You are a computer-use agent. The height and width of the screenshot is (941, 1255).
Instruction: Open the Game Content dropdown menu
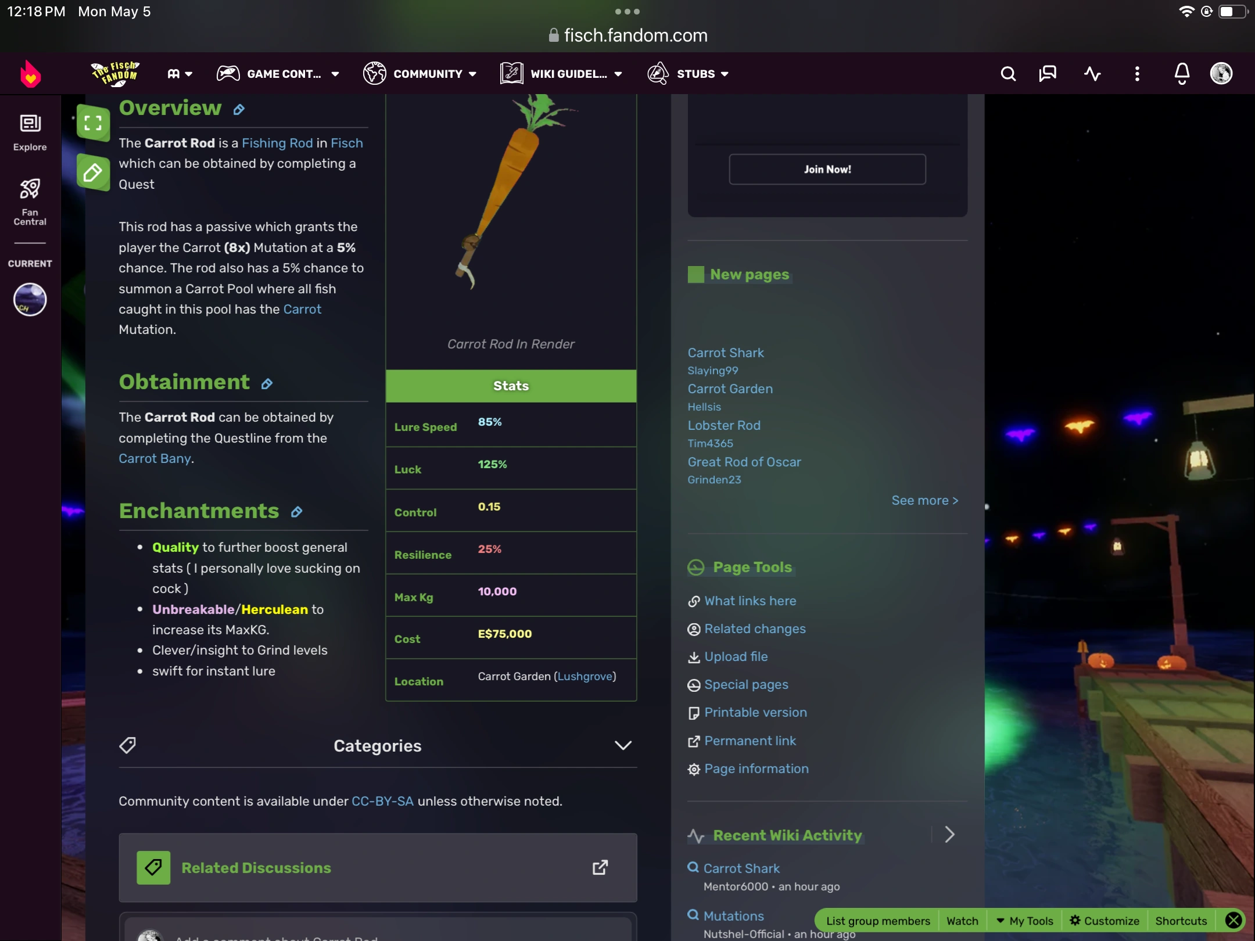point(278,74)
